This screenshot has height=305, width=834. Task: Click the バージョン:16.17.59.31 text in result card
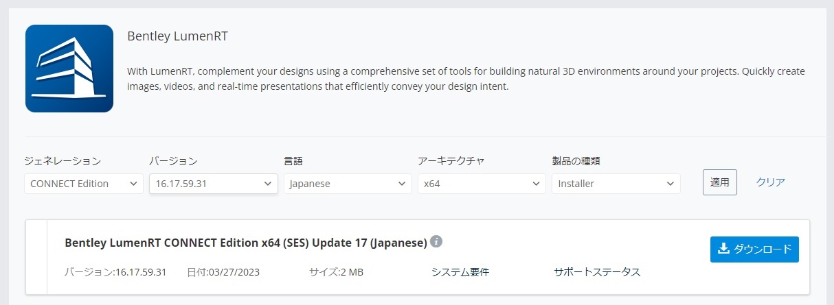click(x=115, y=272)
